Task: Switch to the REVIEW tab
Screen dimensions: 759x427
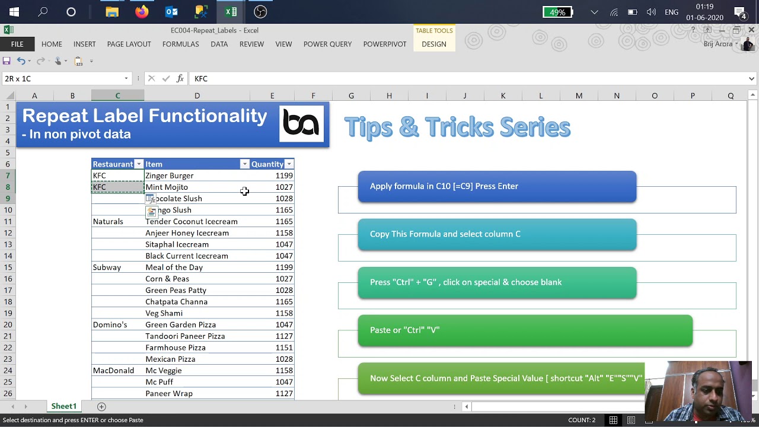Action: coord(251,44)
